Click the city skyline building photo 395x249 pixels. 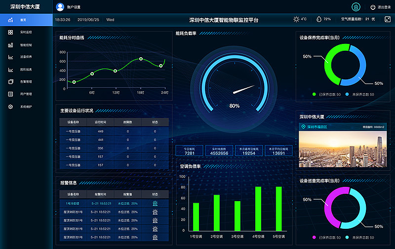343,149
